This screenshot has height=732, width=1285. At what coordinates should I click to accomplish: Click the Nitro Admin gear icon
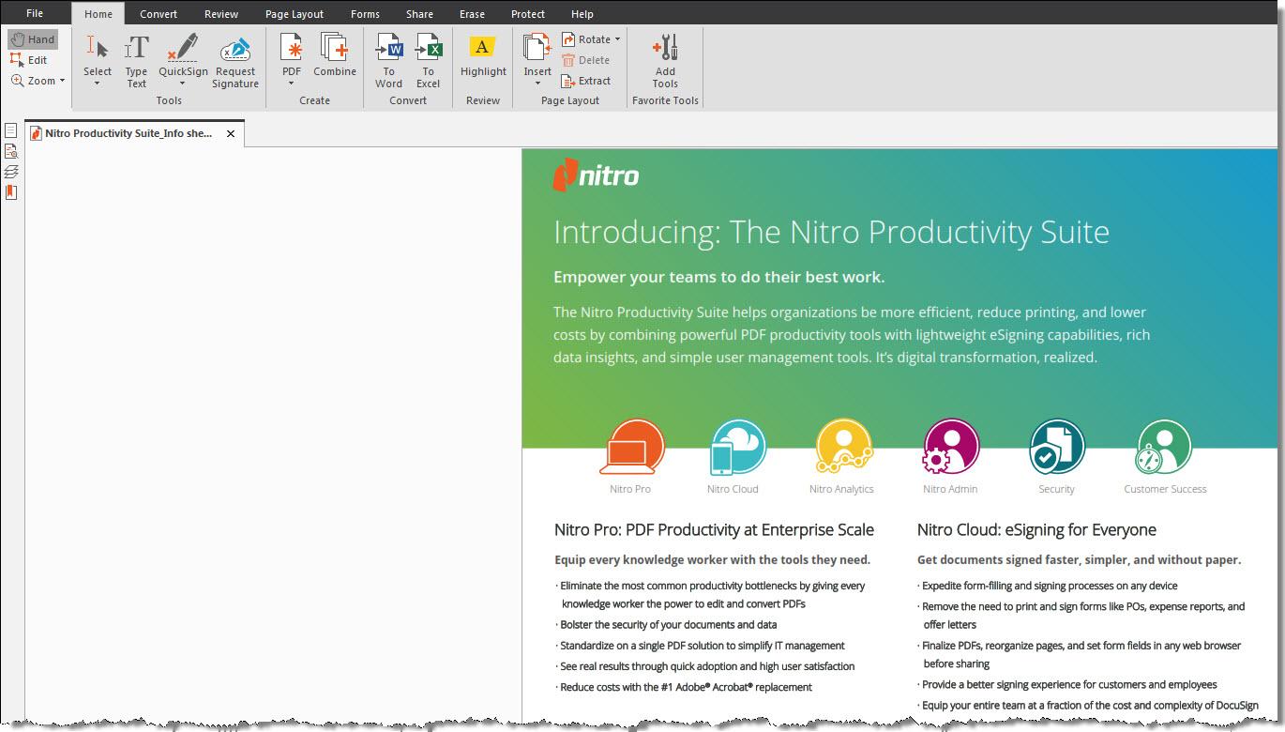point(950,448)
